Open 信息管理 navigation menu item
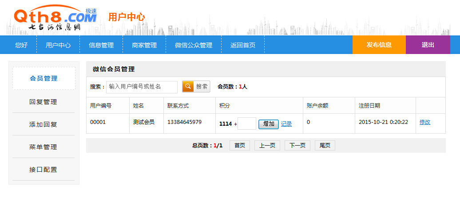The width and height of the screenshot is (460, 220). (101, 45)
